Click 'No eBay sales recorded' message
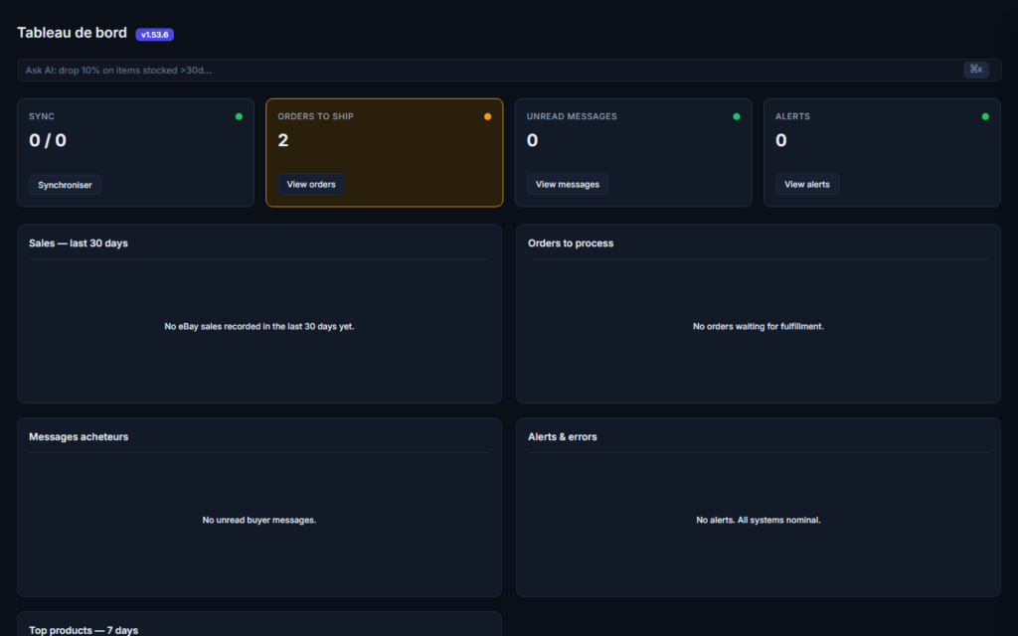The height and width of the screenshot is (636, 1018). tap(259, 326)
